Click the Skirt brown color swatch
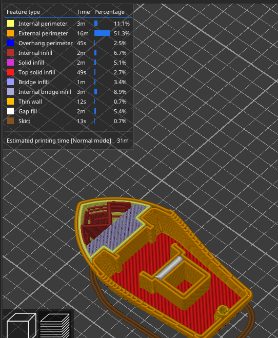The height and width of the screenshot is (338, 278). point(11,121)
